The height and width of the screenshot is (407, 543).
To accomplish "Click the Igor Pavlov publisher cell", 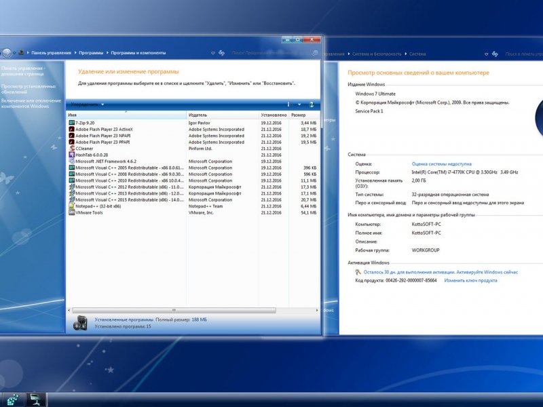I will 199,123.
